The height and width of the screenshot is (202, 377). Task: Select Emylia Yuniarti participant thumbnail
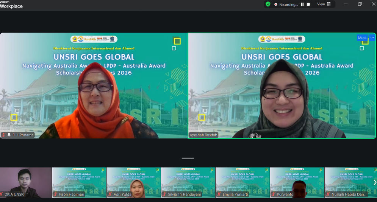click(242, 182)
